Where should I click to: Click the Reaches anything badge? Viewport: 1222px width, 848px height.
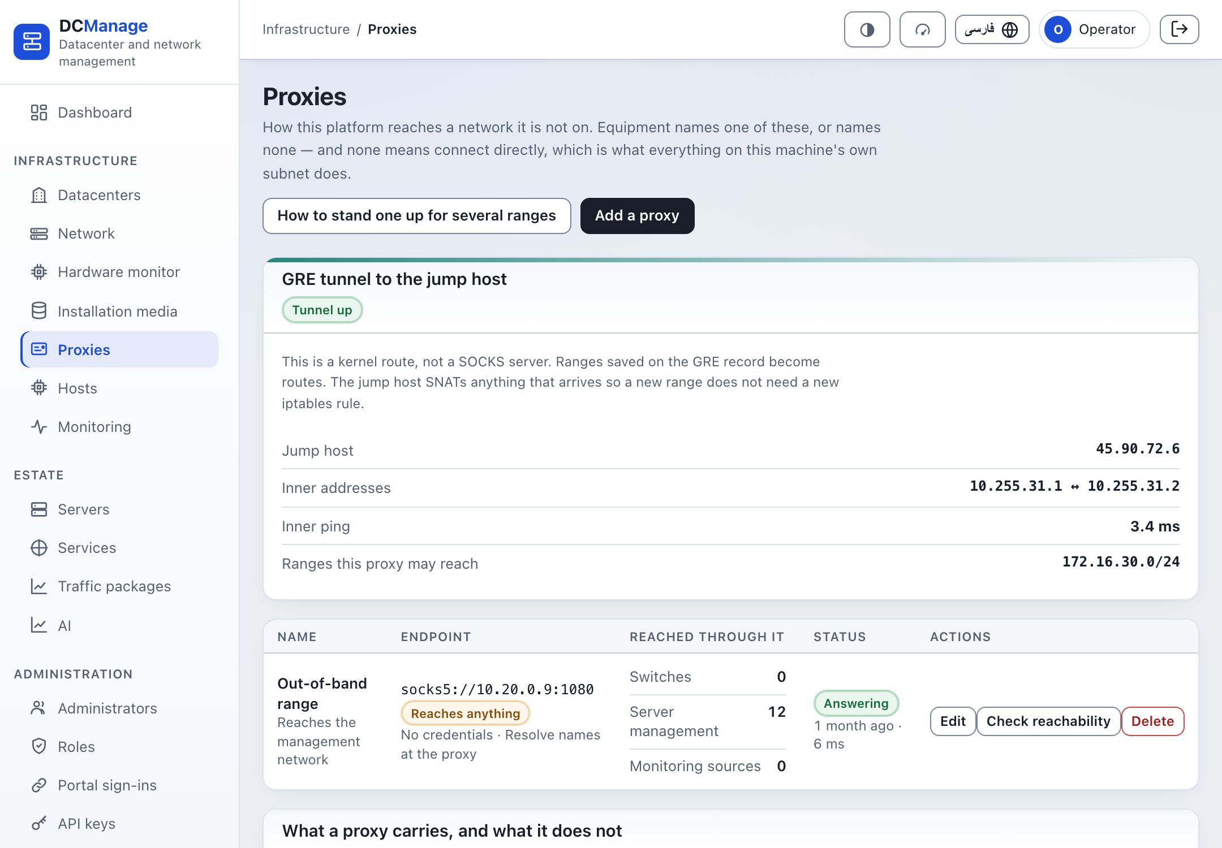465,713
